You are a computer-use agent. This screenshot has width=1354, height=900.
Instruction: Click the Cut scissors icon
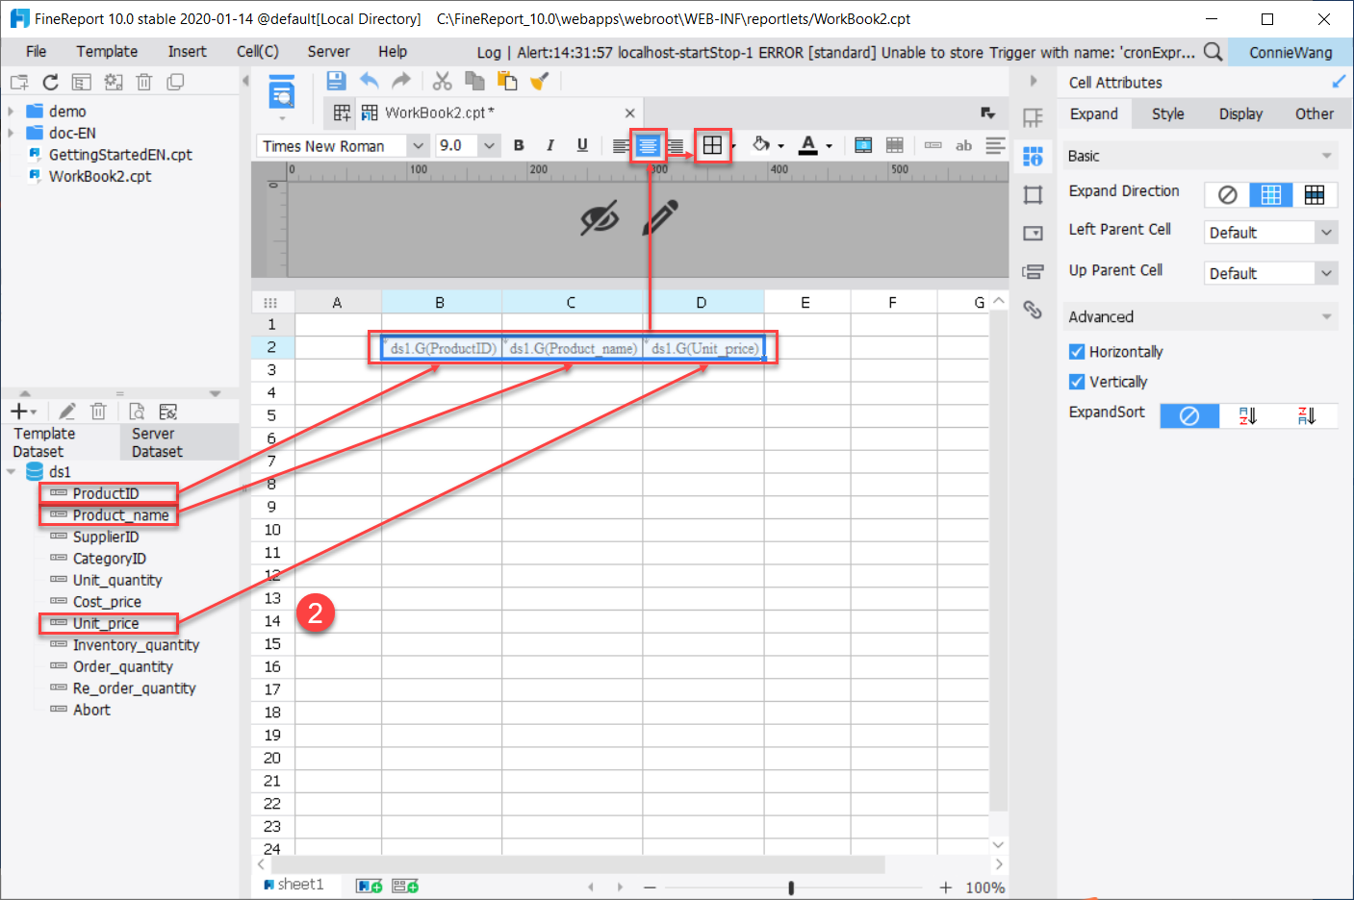443,81
